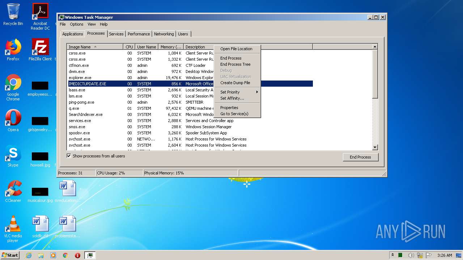The width and height of the screenshot is (463, 260).
Task: Select the ping-pong.exe process row
Action: (x=190, y=102)
